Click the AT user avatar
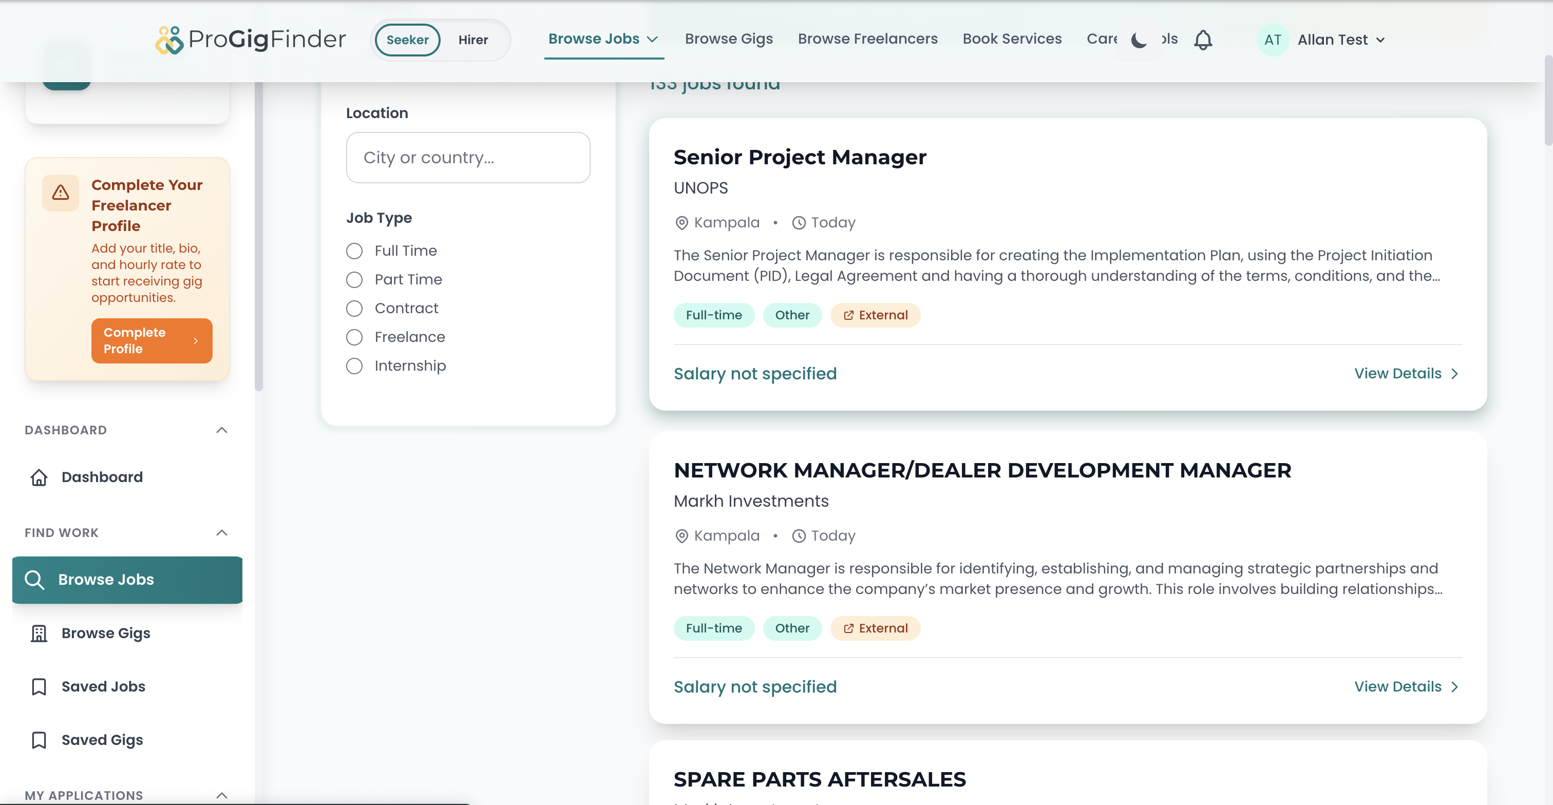 point(1272,40)
